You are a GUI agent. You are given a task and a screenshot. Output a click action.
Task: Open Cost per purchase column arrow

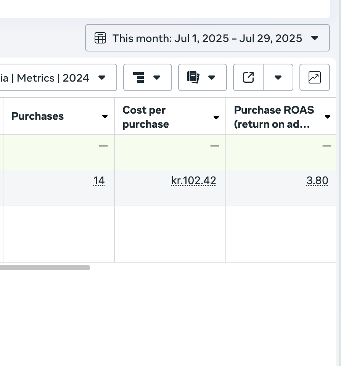(216, 117)
